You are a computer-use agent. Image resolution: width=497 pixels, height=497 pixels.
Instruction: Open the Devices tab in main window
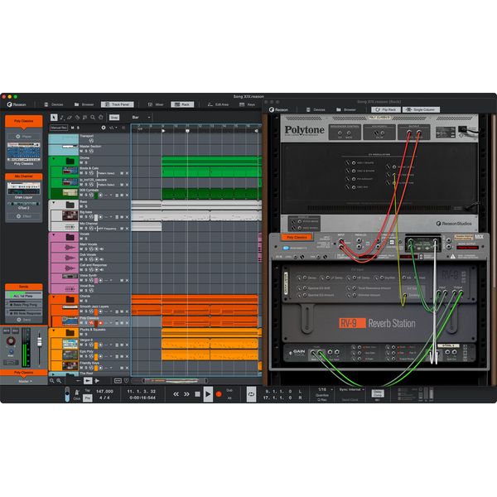click(x=54, y=104)
